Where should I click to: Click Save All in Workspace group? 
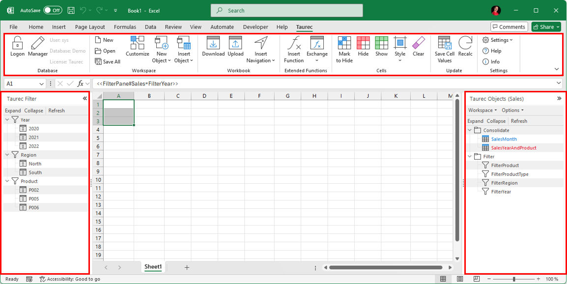tap(108, 61)
